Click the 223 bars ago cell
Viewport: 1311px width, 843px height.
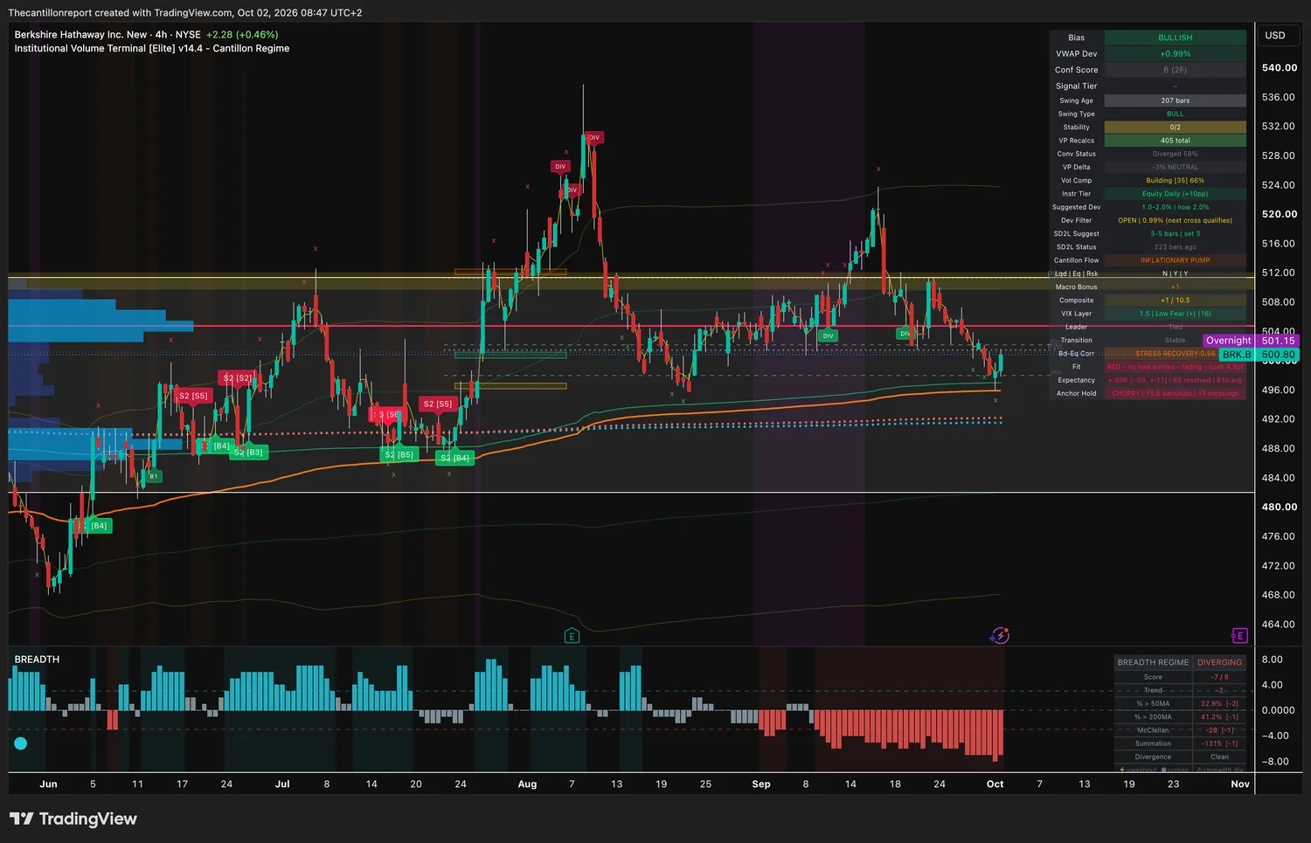[x=1175, y=247]
